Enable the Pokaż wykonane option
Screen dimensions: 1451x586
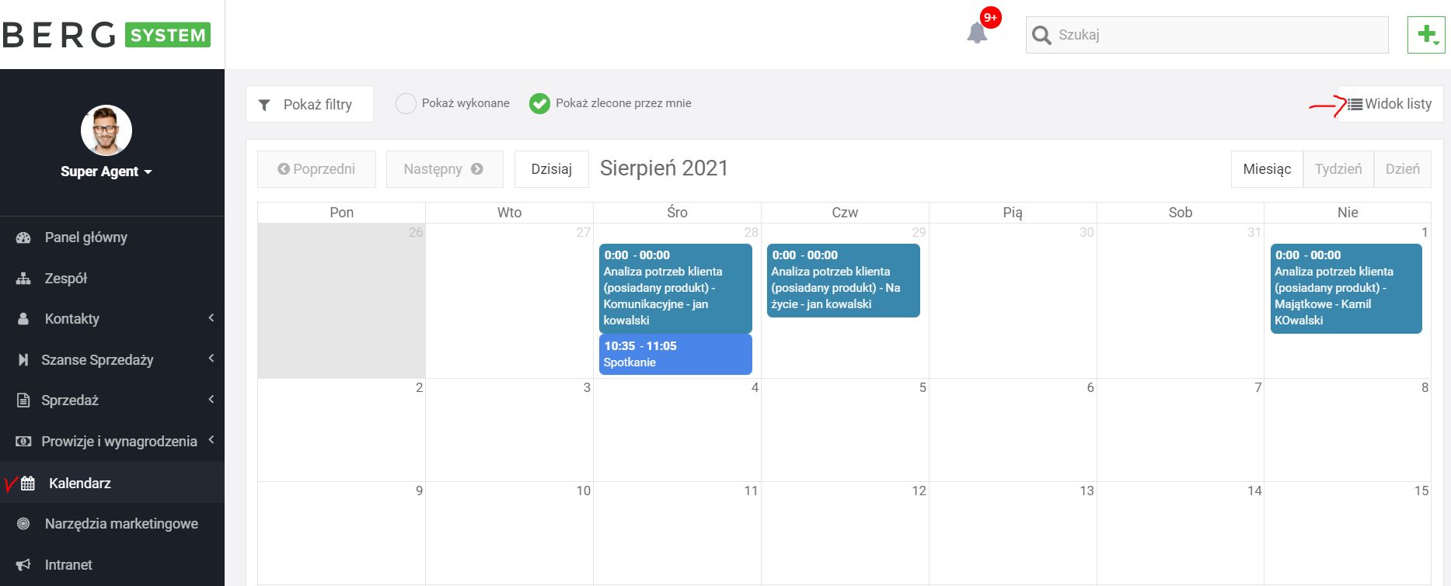point(406,104)
